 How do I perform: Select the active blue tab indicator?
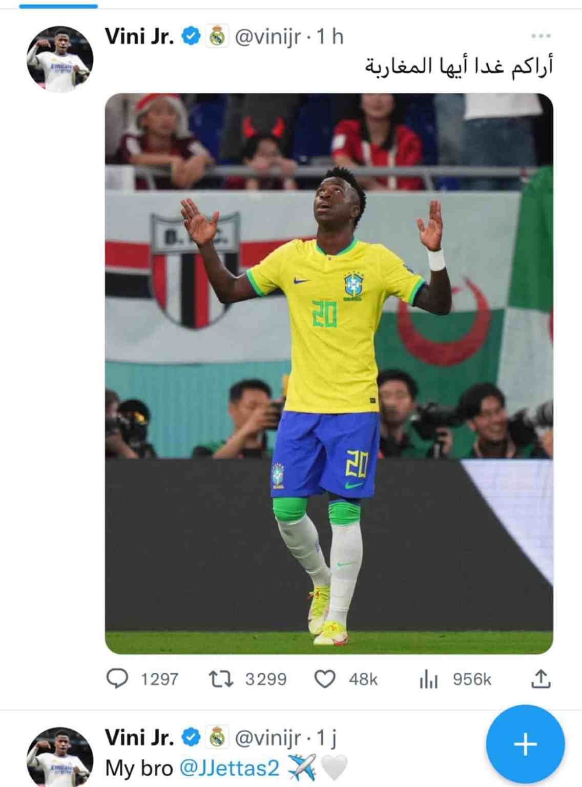coord(58,6)
